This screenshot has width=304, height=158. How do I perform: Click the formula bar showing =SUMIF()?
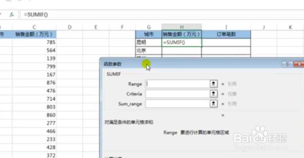point(162,15)
